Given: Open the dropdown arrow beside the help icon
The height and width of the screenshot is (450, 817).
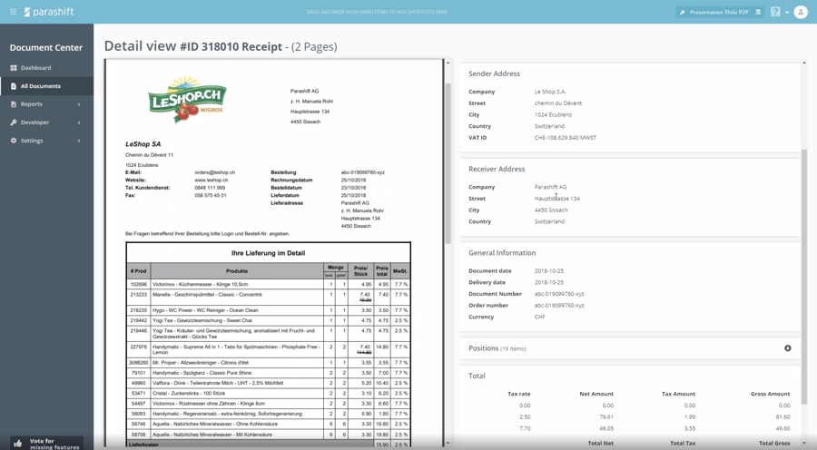Looking at the screenshot, I should point(787,12).
